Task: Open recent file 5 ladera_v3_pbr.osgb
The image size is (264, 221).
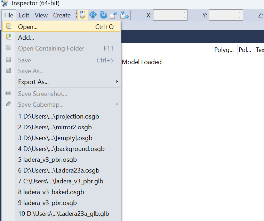Action: pyautogui.click(x=62, y=160)
